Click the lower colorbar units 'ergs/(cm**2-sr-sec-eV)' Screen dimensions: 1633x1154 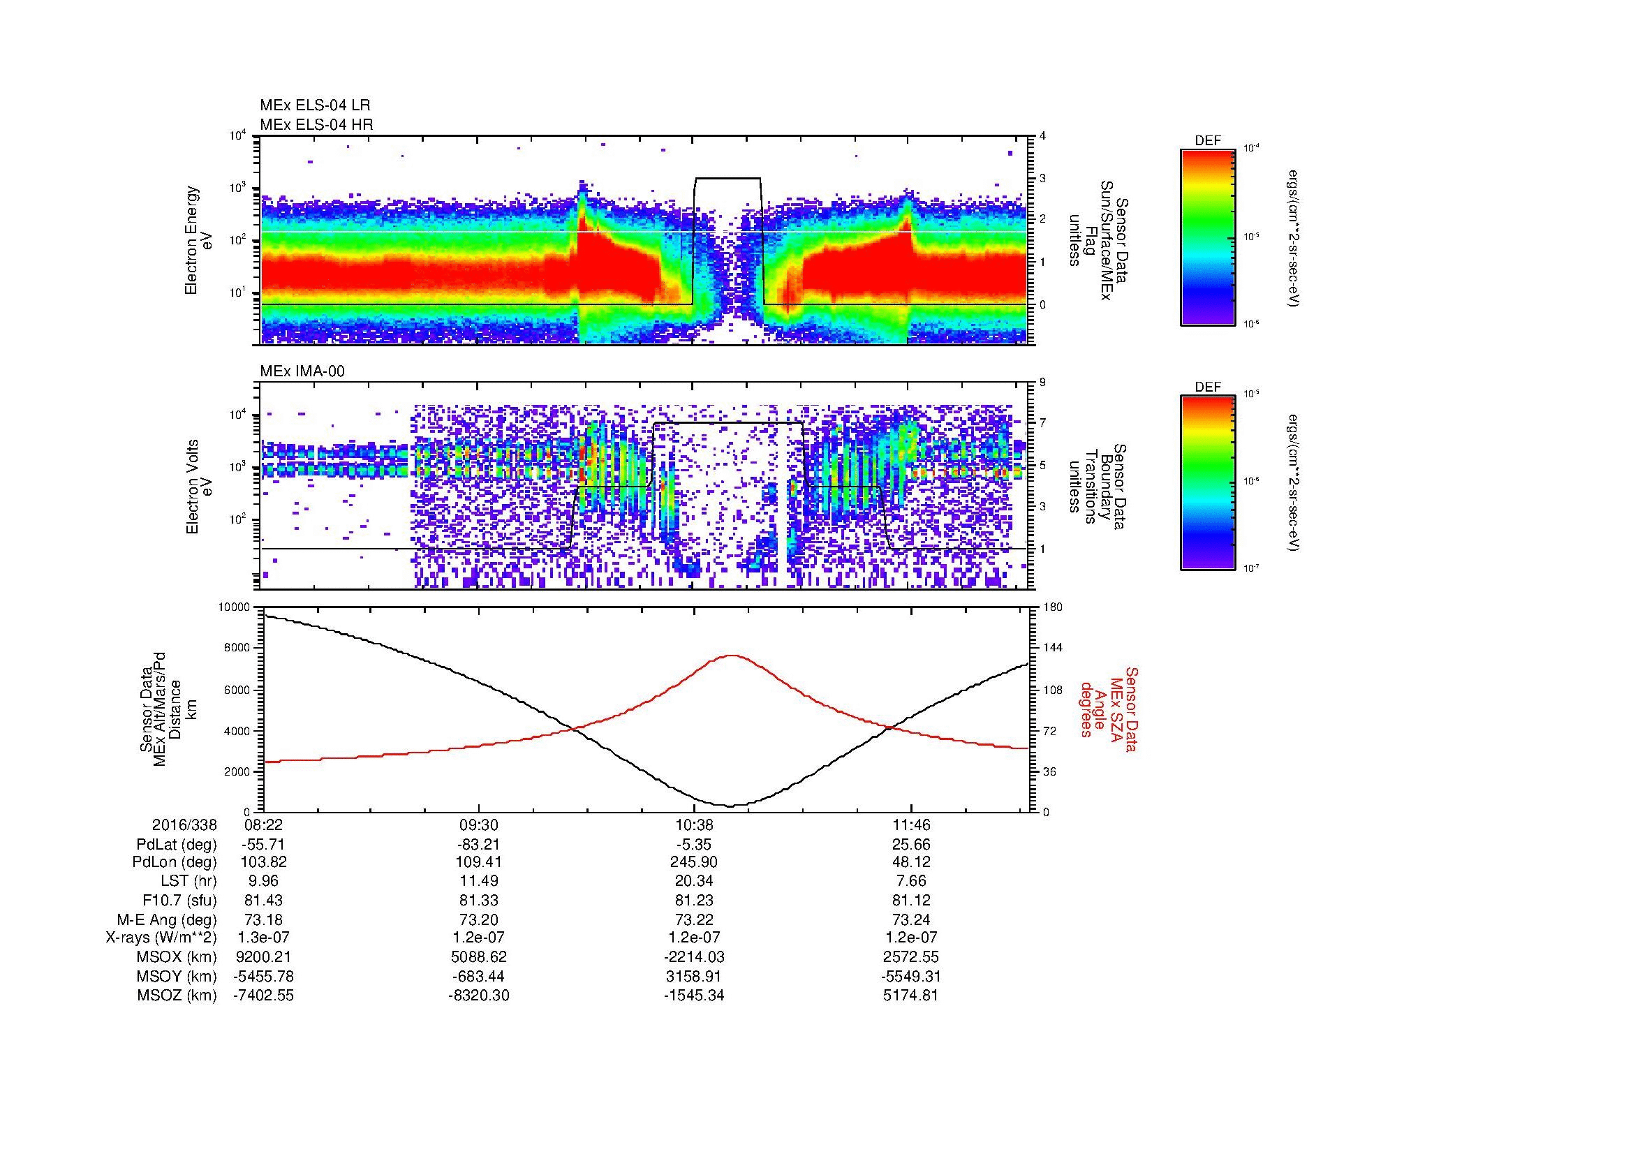pos(1294,483)
